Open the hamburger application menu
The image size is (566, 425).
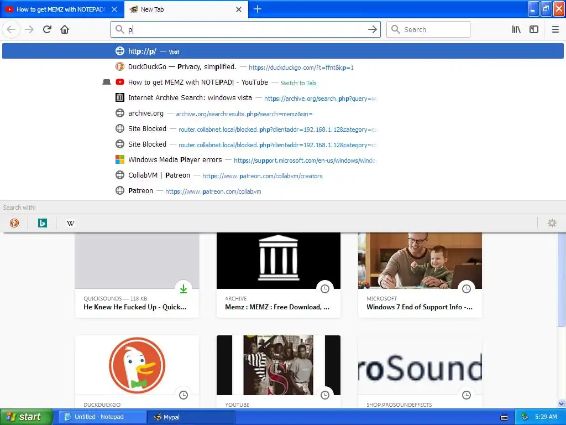(x=555, y=29)
